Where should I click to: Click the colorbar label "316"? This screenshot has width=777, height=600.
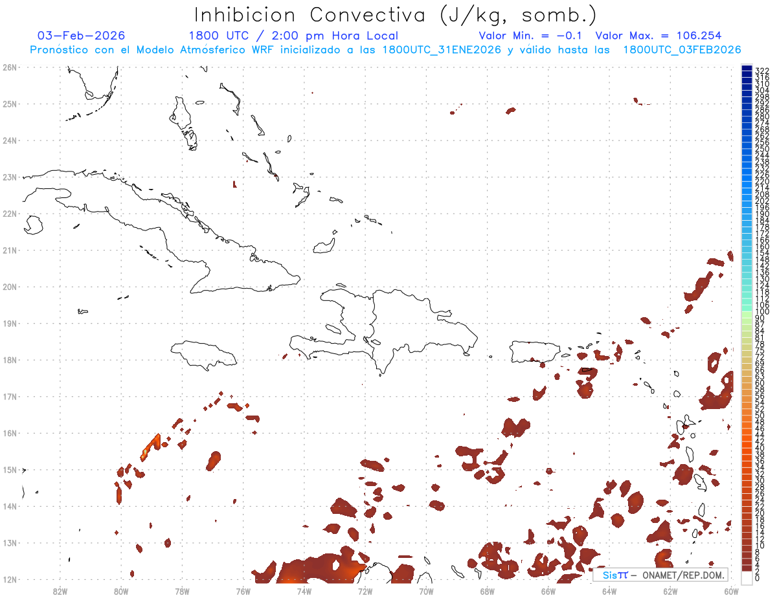click(x=762, y=77)
